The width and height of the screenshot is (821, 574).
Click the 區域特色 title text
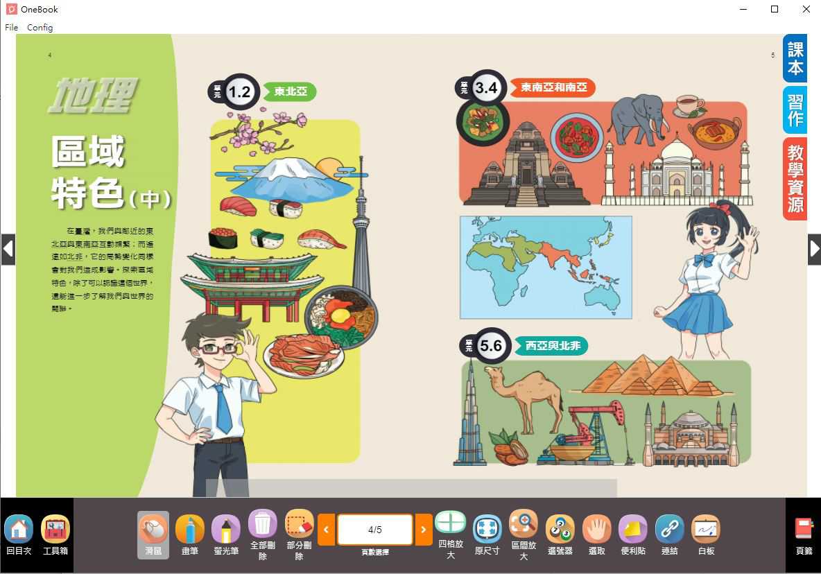[x=111, y=172]
